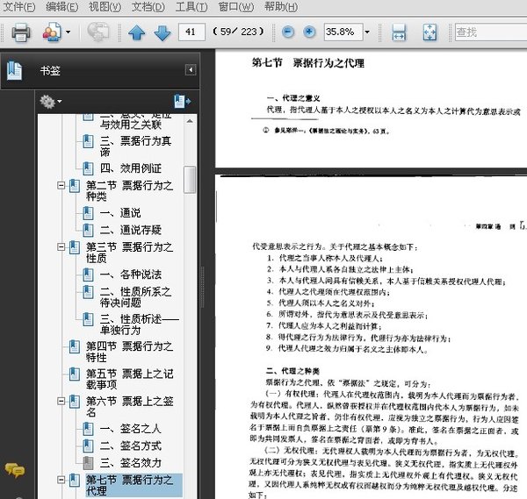Select the 二、签名方式 bookmark
This screenshot has width=527, height=499.
(x=130, y=446)
